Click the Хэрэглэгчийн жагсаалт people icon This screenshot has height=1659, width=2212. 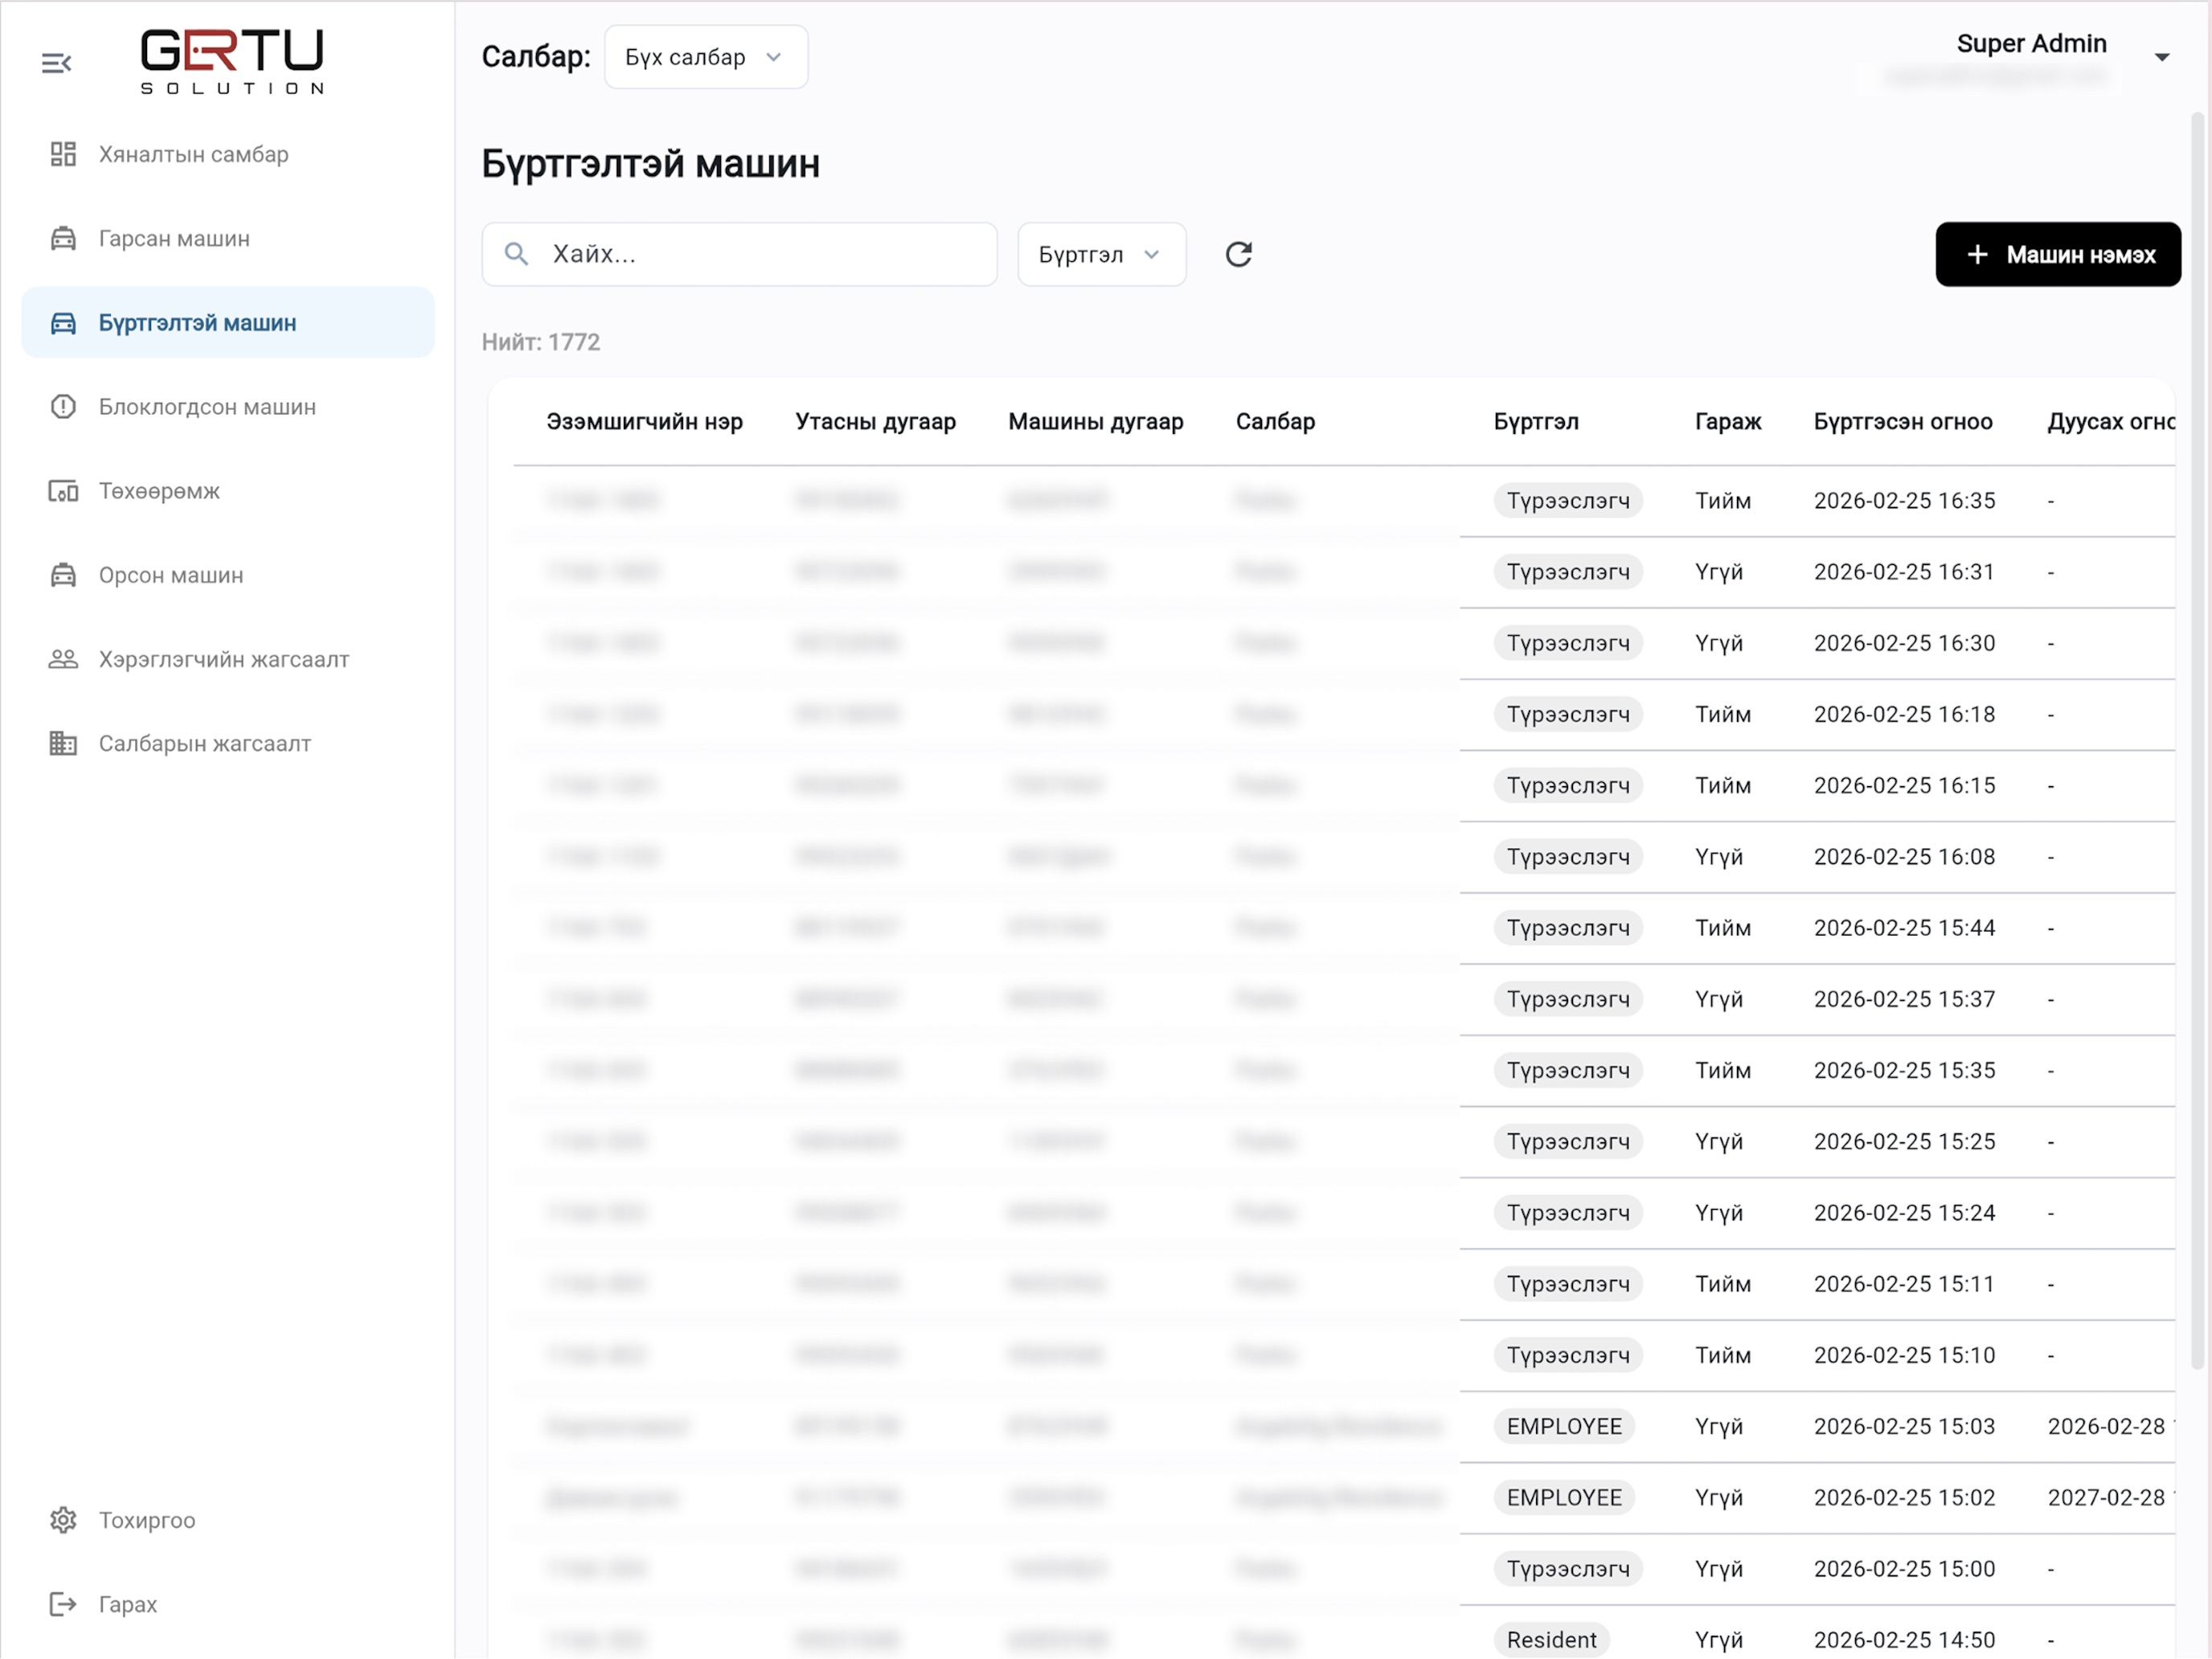(x=63, y=659)
